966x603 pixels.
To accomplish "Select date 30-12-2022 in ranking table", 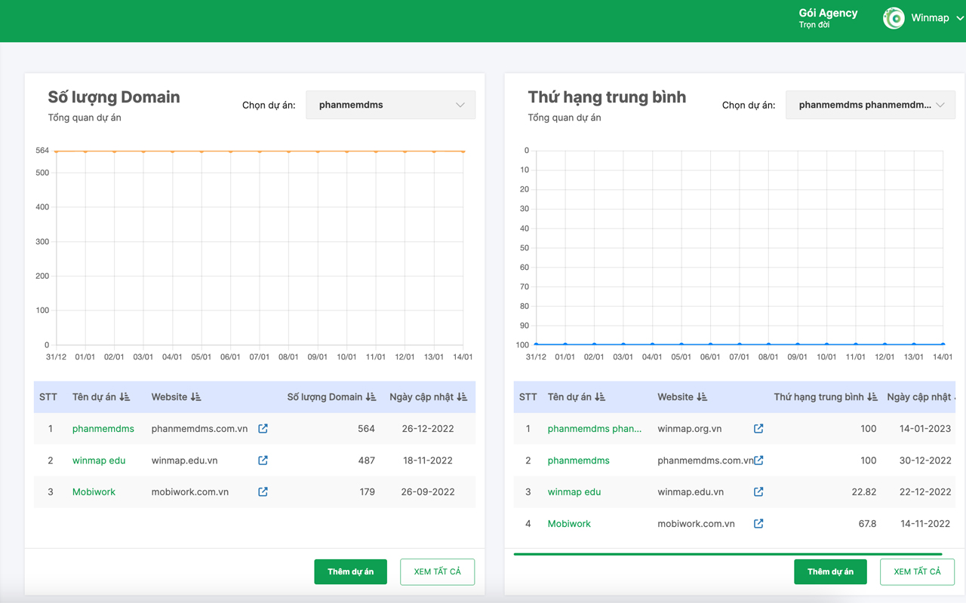I will click(925, 460).
